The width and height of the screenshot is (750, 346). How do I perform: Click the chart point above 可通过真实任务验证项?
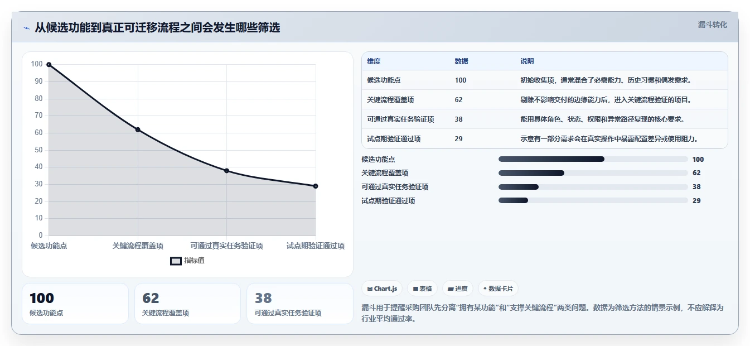(x=226, y=171)
